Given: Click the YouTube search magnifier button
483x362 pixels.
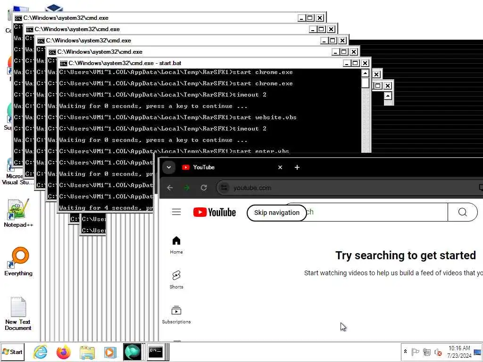Looking at the screenshot, I should (x=462, y=212).
